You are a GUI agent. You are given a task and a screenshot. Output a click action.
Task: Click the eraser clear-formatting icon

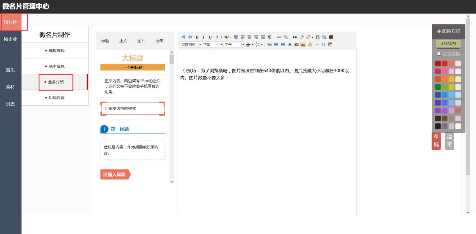click(301, 37)
